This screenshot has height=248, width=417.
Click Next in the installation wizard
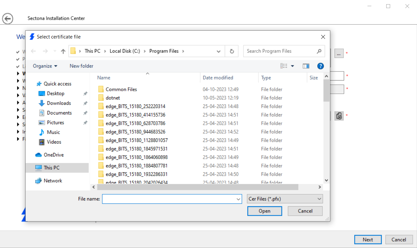click(x=367, y=240)
